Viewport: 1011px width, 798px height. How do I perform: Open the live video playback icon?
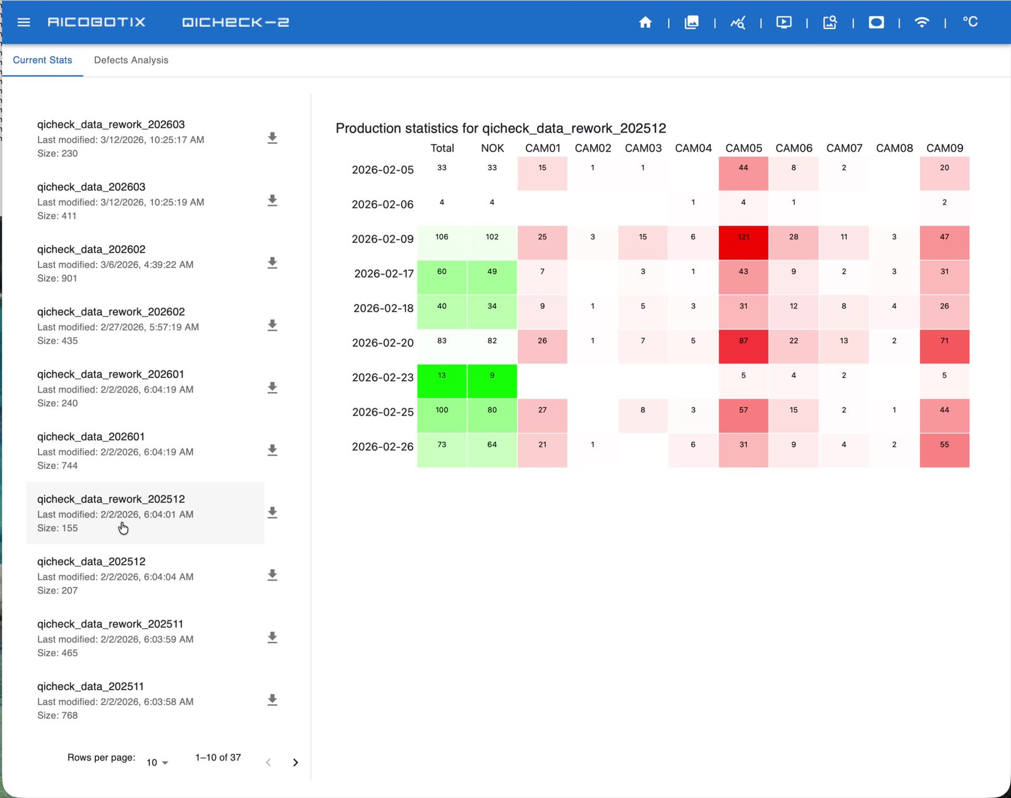coord(784,23)
